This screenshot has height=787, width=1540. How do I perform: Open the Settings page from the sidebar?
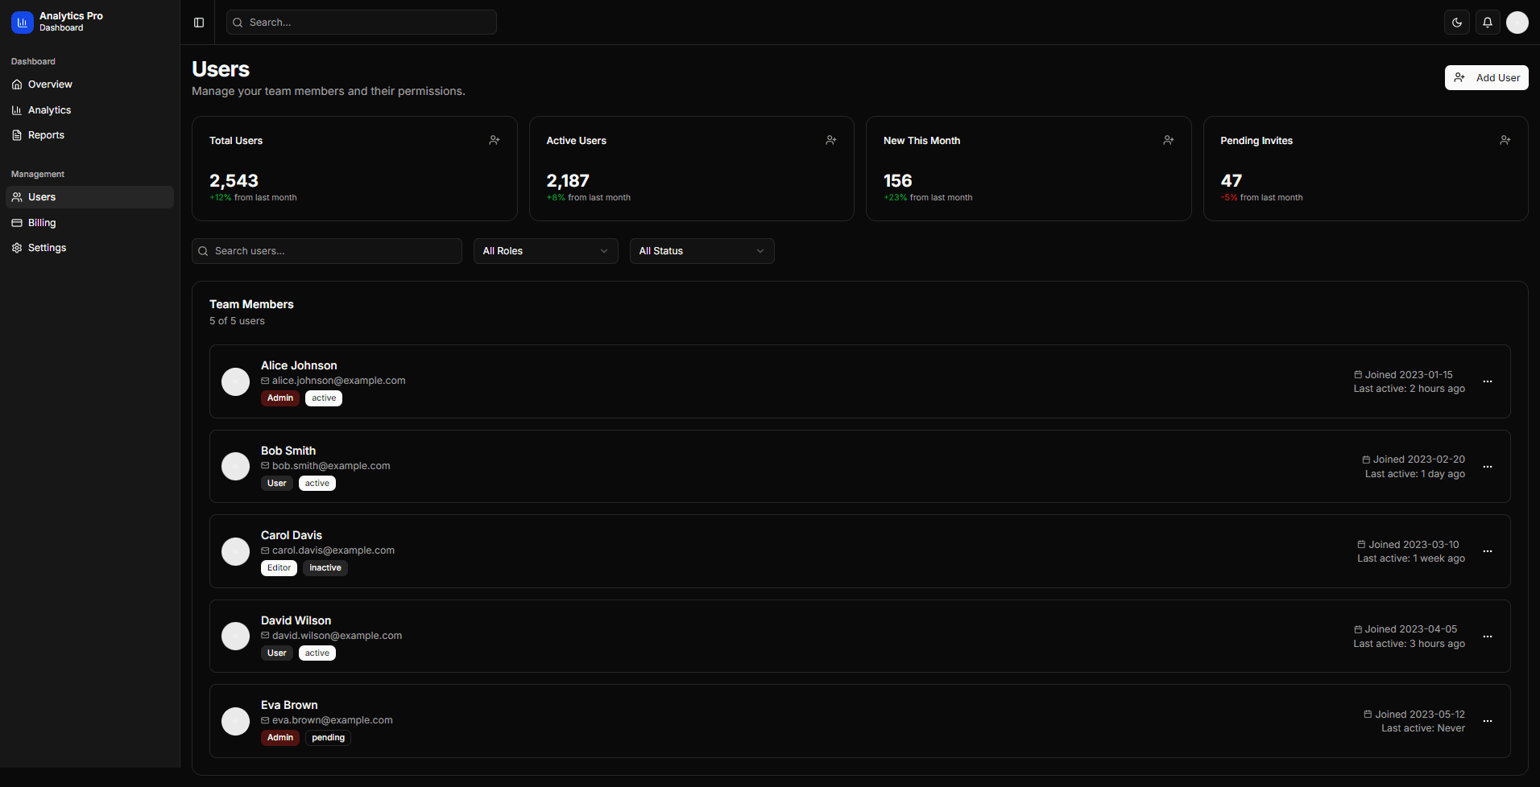tap(48, 247)
